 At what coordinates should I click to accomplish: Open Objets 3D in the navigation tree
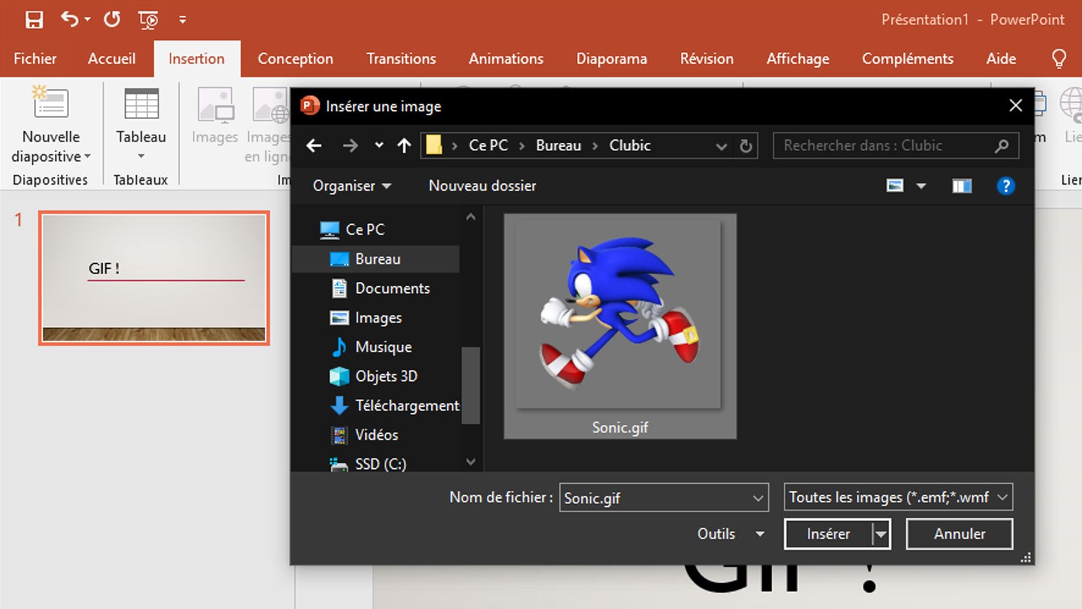click(x=386, y=376)
